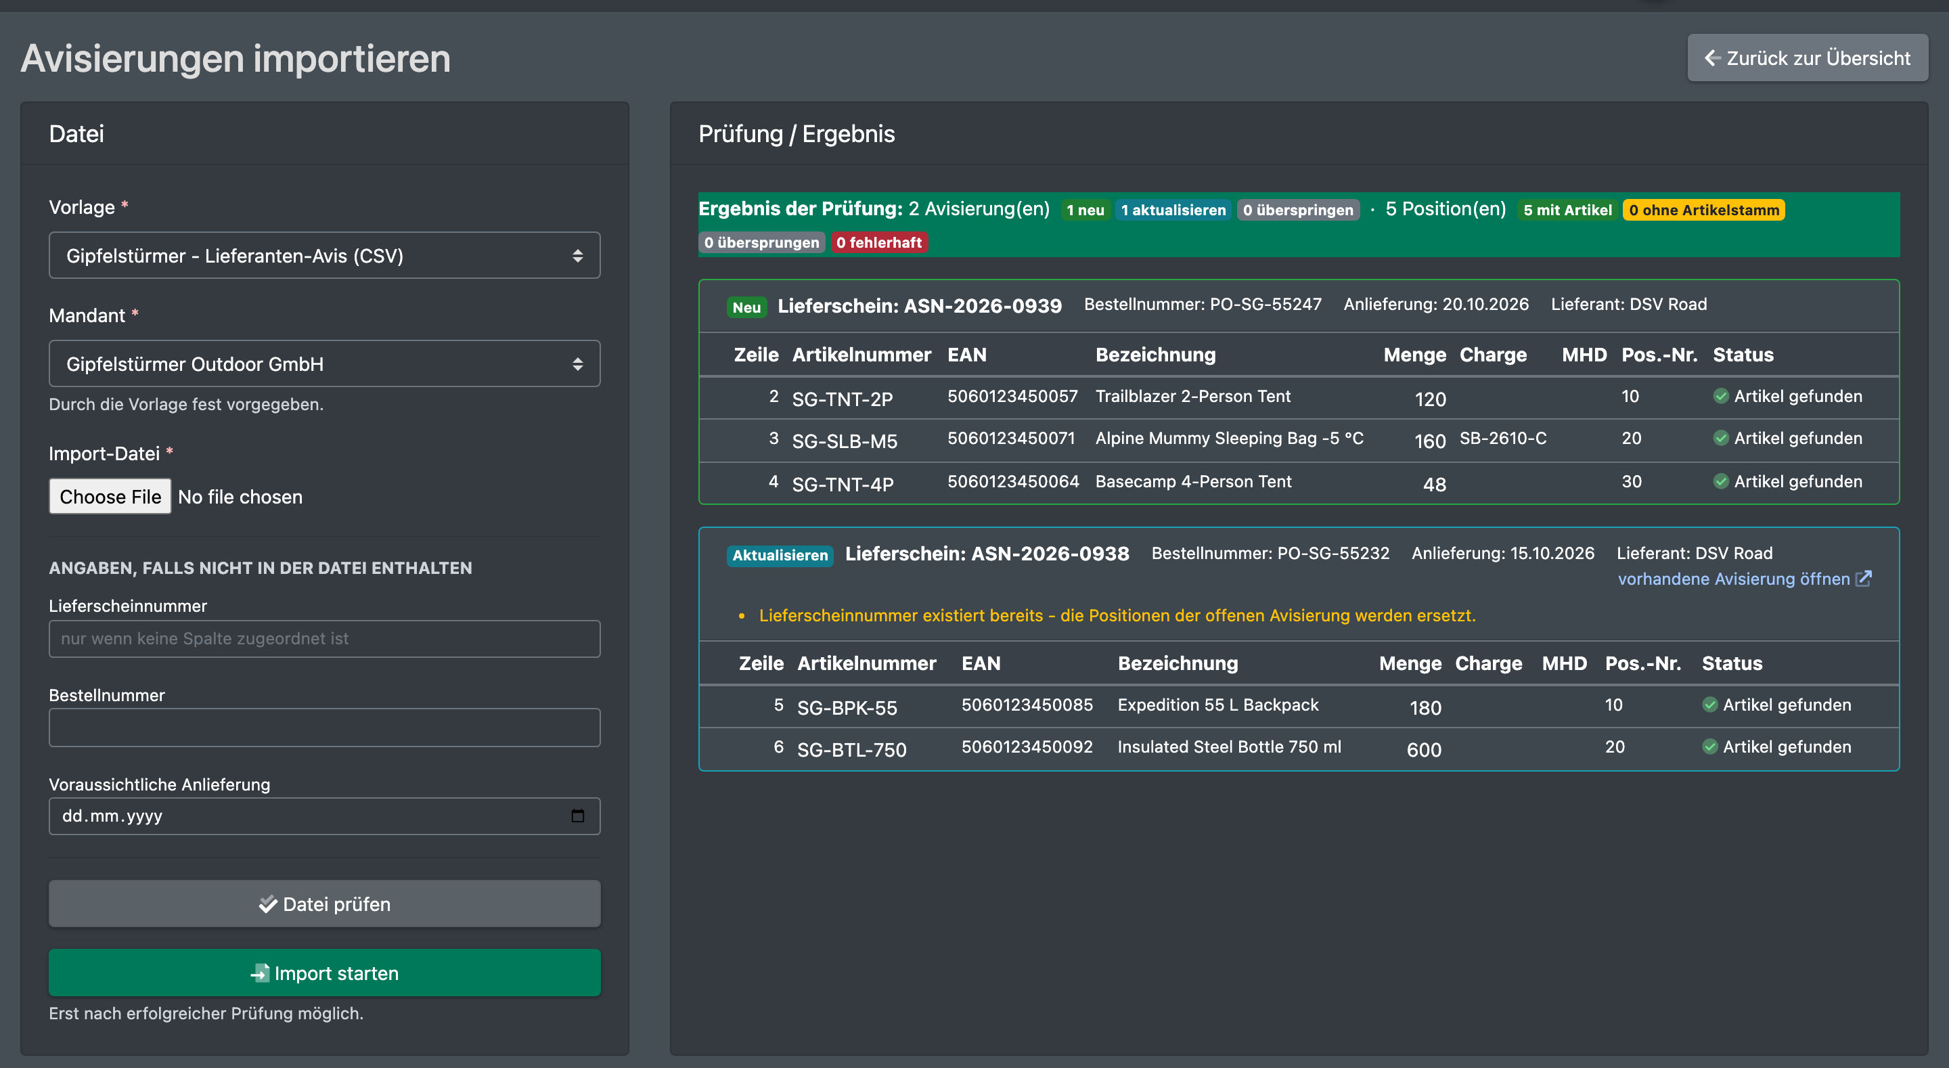Click external link icon beside vorhandene Avisierung öffnen

pyautogui.click(x=1864, y=578)
